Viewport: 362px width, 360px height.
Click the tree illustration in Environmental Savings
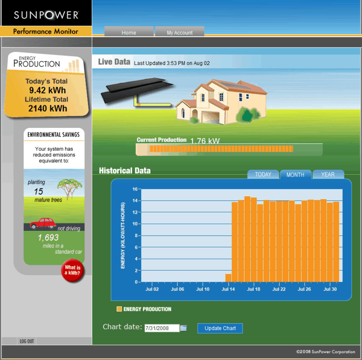[x=70, y=189]
